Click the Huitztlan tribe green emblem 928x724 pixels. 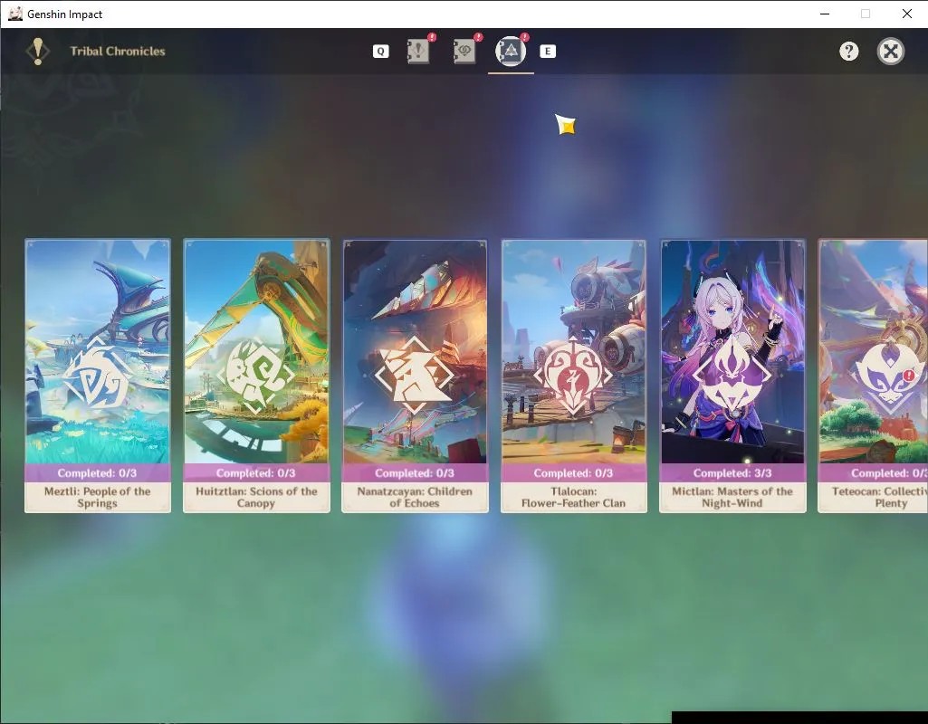click(255, 376)
